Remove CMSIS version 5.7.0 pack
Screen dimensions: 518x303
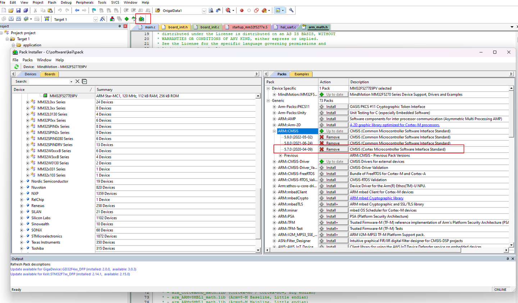pyautogui.click(x=333, y=149)
